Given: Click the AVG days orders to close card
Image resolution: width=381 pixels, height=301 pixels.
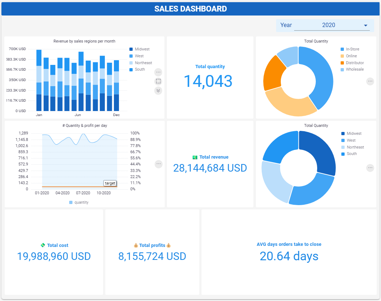Looking at the screenshot, I should (x=289, y=252).
